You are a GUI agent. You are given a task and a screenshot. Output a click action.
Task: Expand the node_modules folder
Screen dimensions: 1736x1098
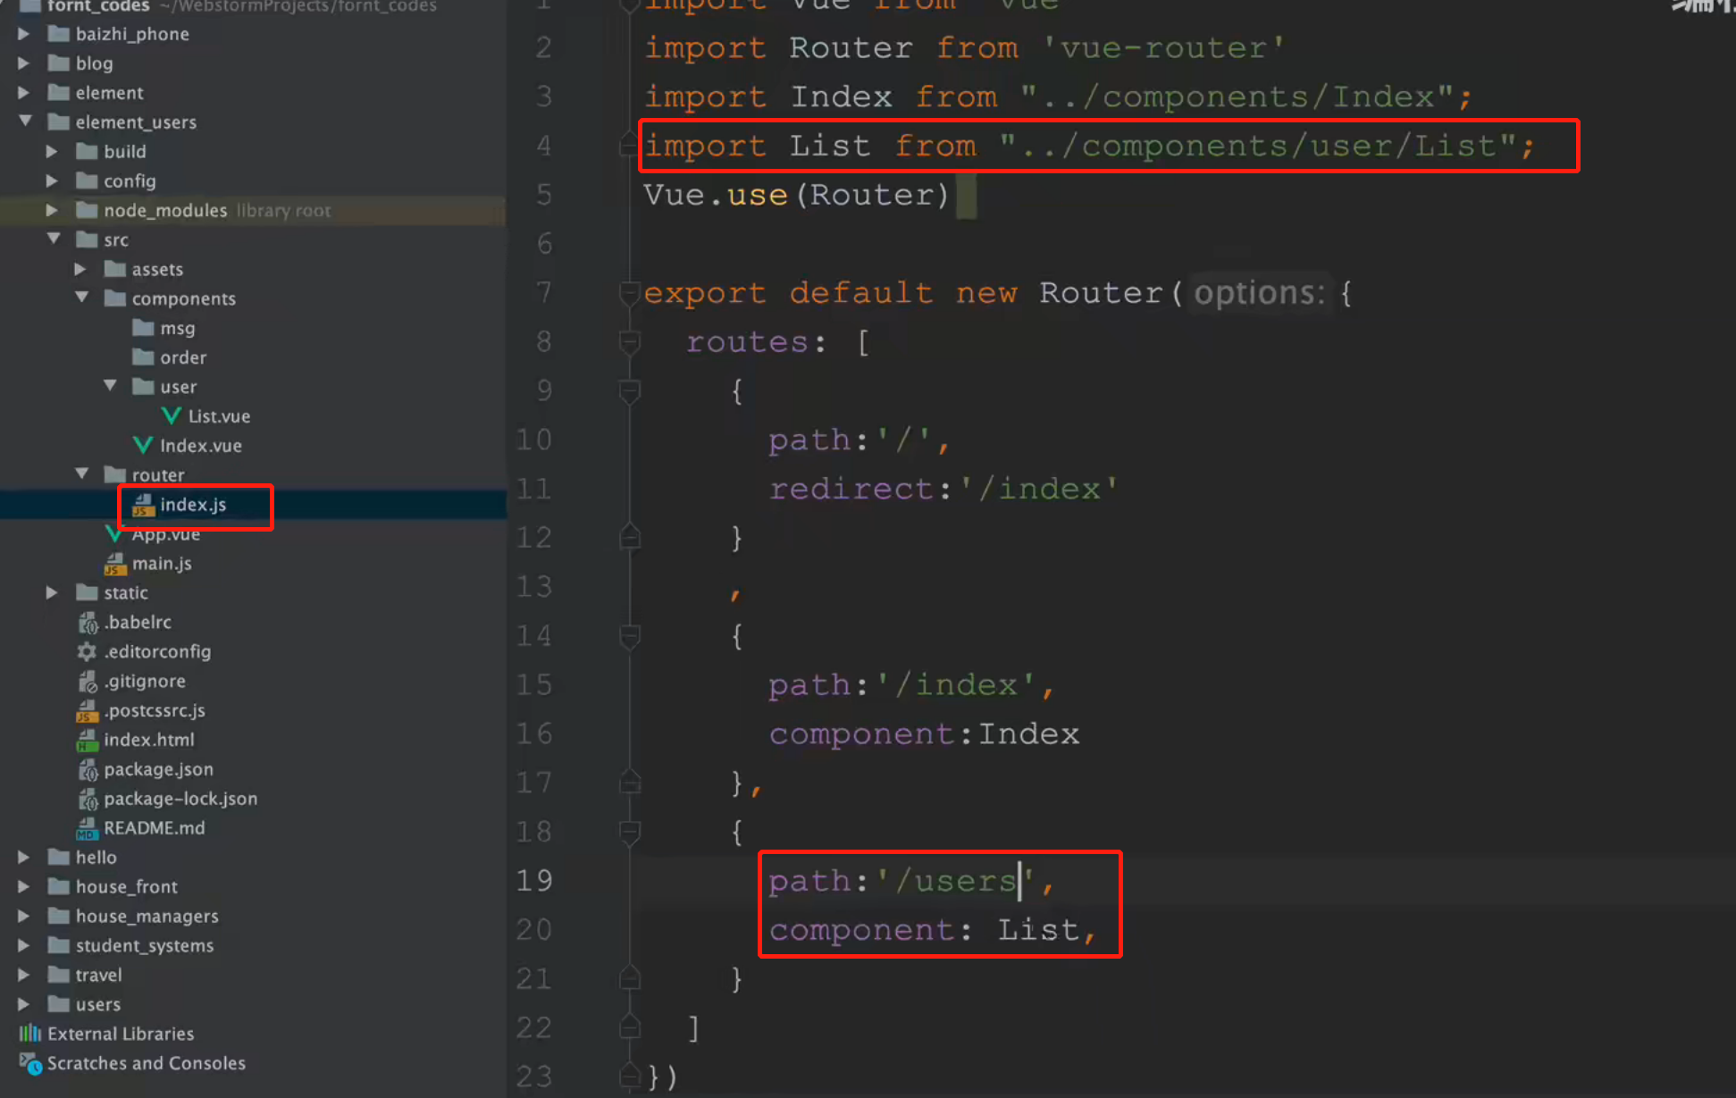pos(52,210)
